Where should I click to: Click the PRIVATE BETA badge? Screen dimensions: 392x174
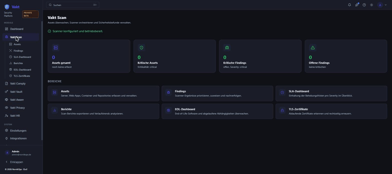(30, 14)
